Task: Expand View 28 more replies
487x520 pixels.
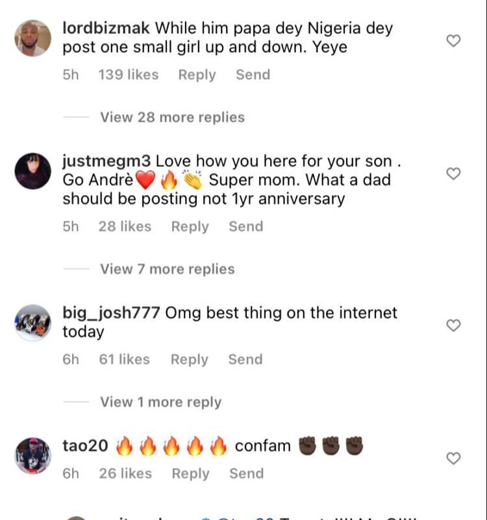Action: (172, 118)
